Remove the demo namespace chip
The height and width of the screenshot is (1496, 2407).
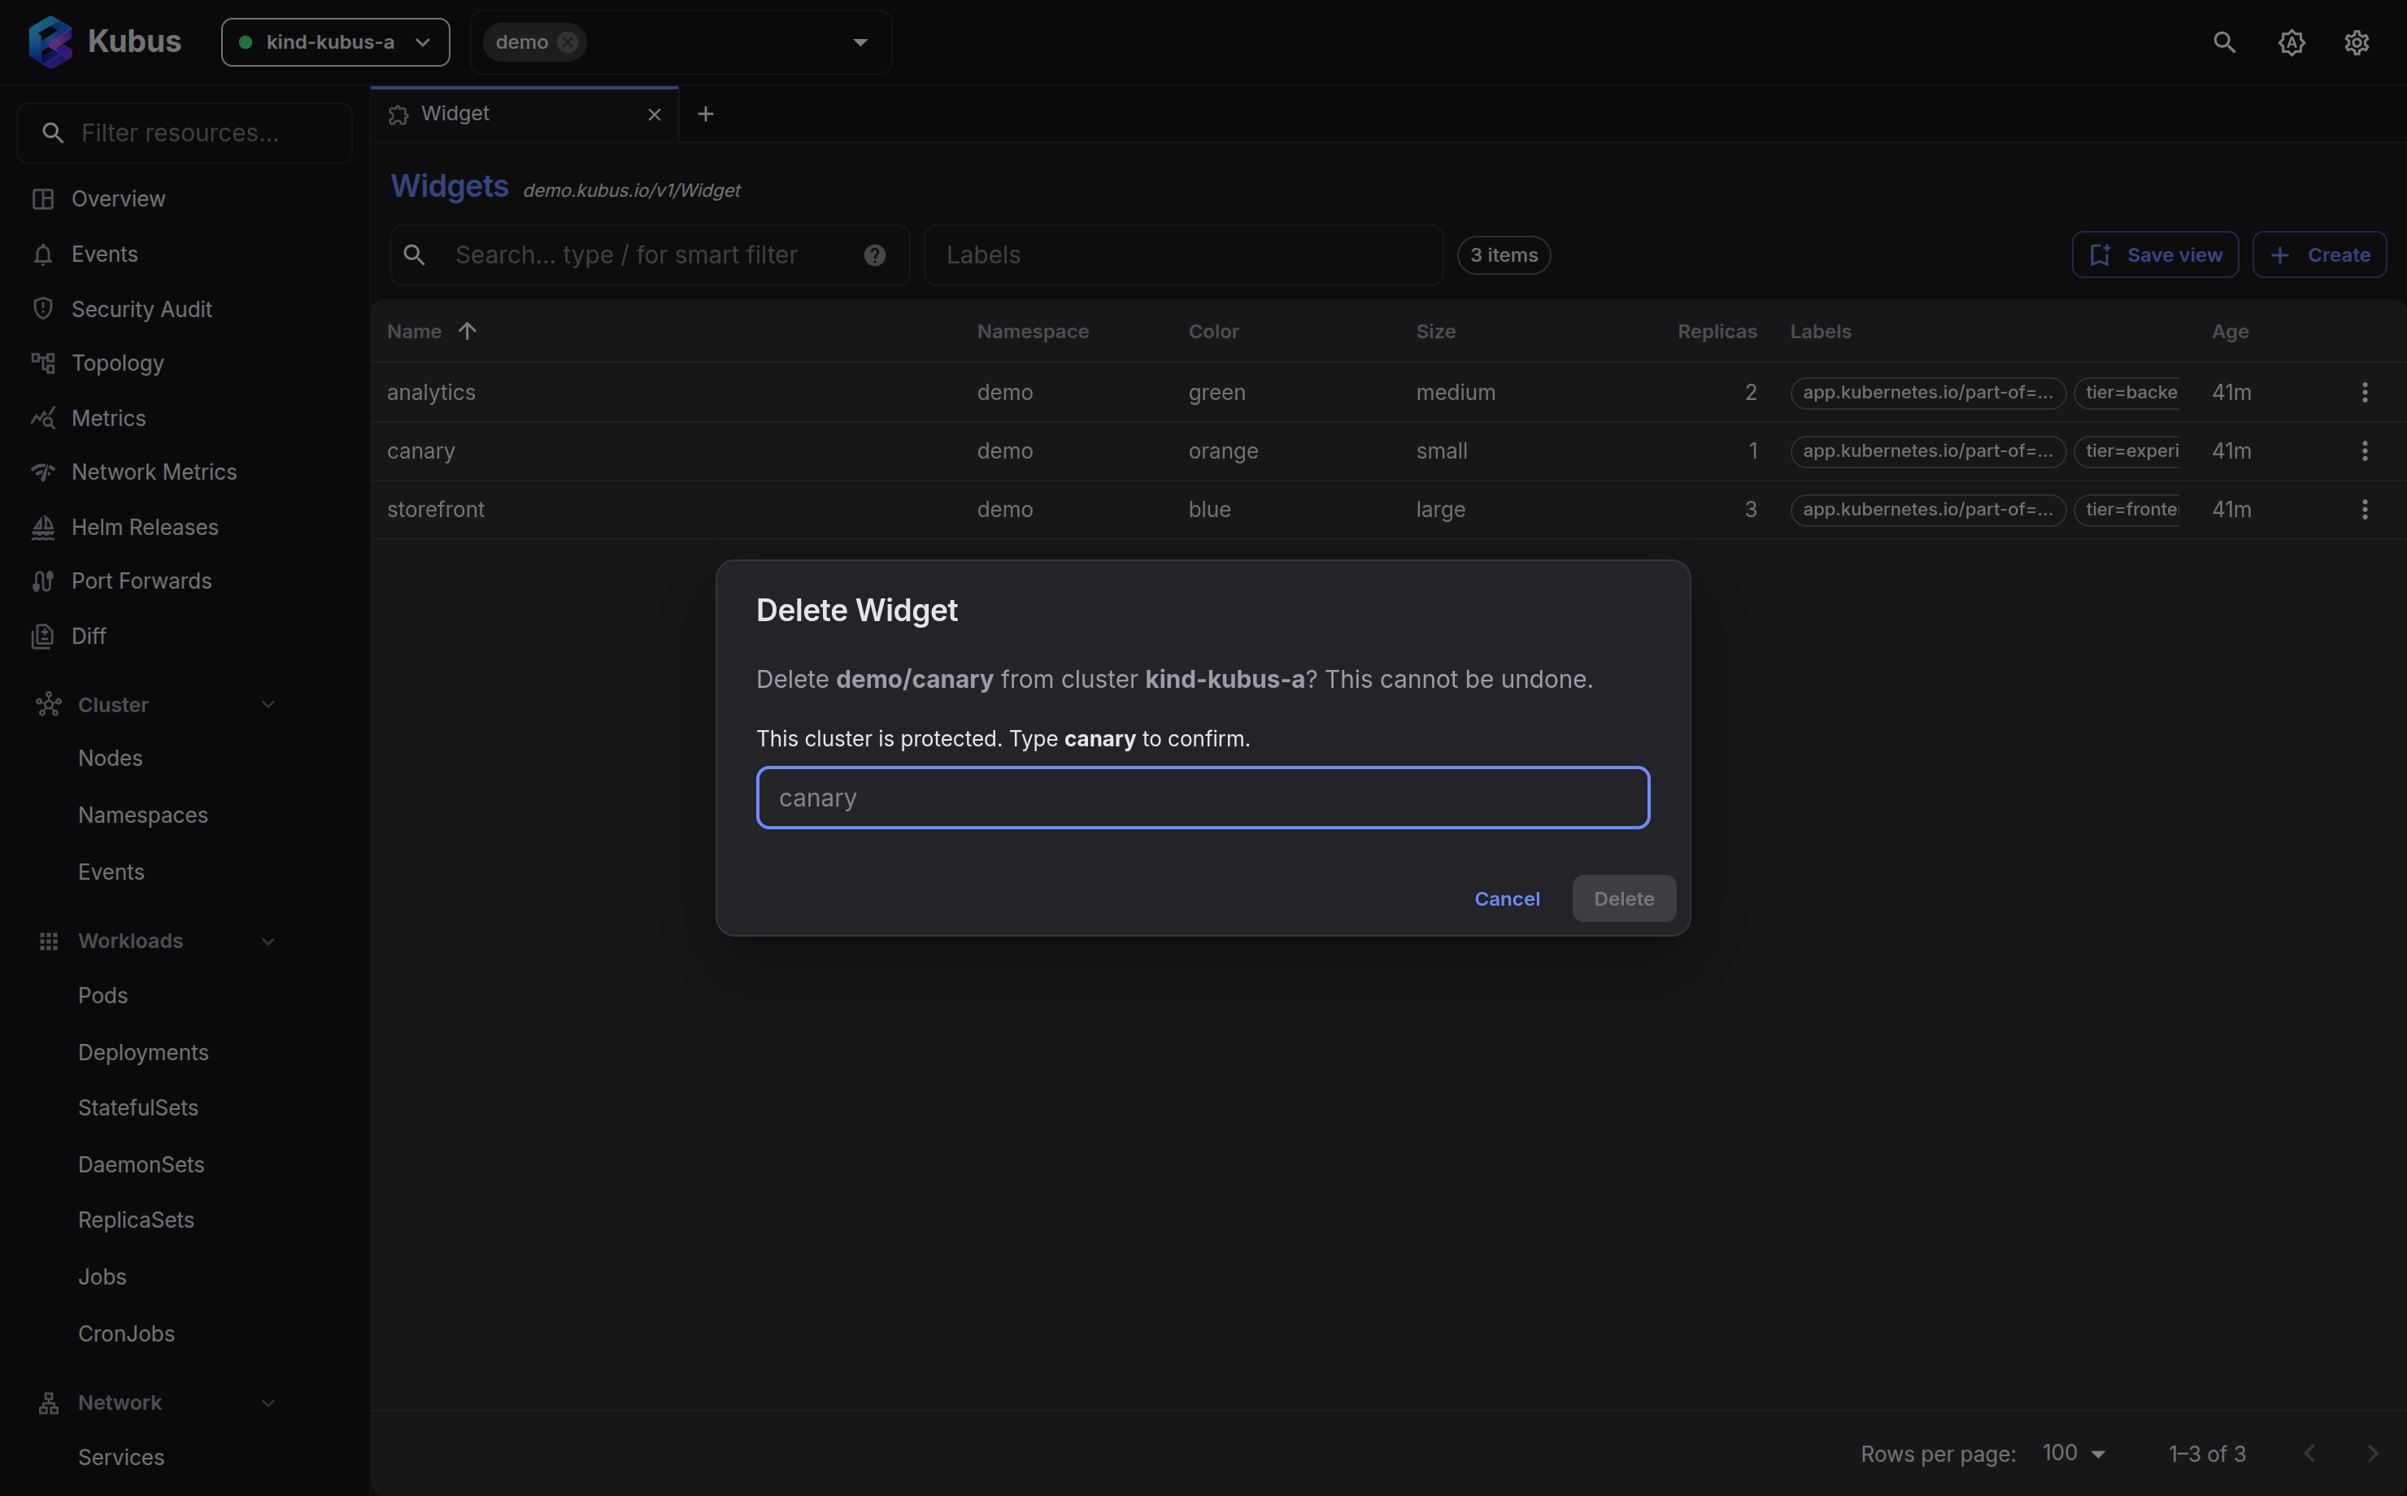tap(567, 42)
